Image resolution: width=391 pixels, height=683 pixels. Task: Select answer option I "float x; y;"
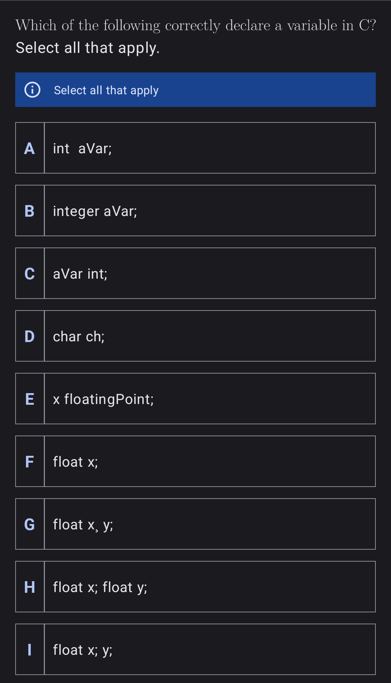(195, 649)
